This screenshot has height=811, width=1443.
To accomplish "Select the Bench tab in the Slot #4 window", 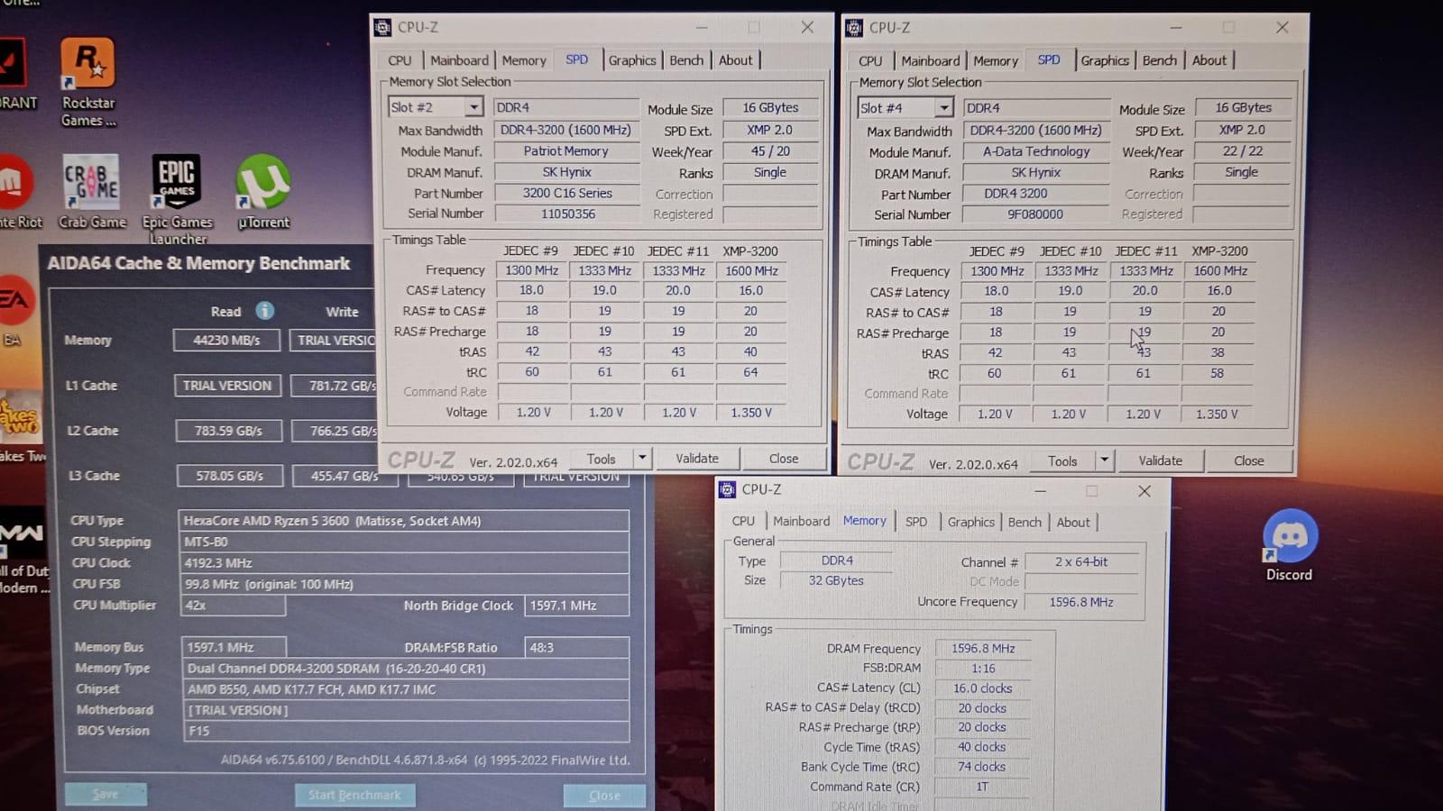I will pyautogui.click(x=1160, y=60).
